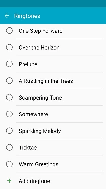
Task: Tap the One Step Forward text label
Action: [41, 31]
